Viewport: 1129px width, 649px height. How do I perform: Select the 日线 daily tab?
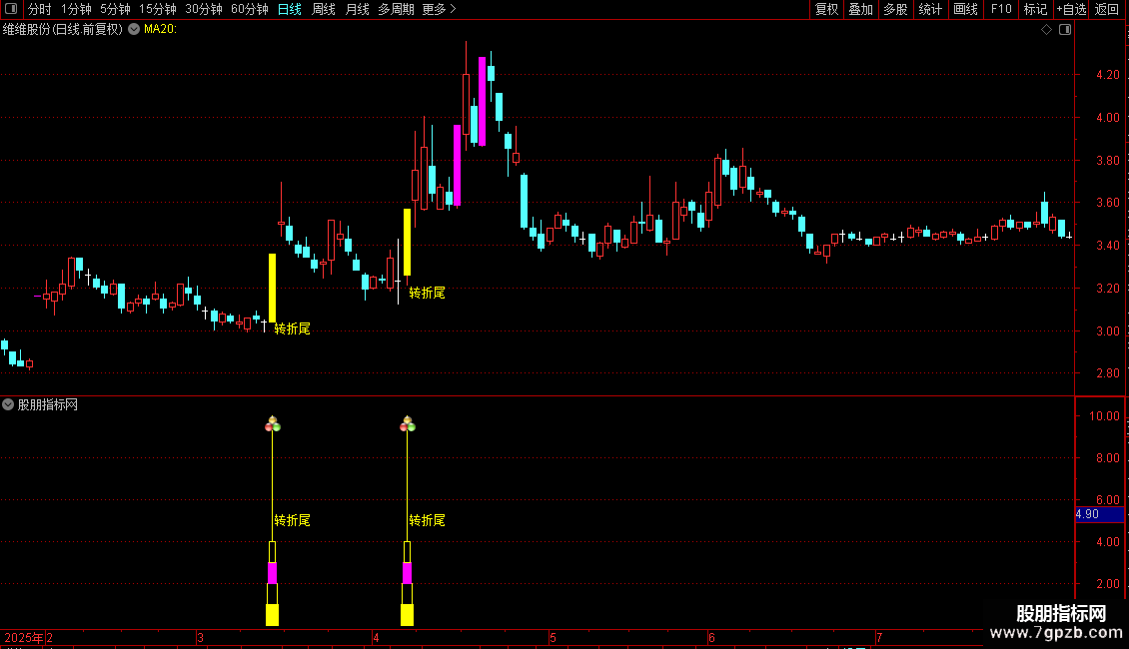click(290, 9)
